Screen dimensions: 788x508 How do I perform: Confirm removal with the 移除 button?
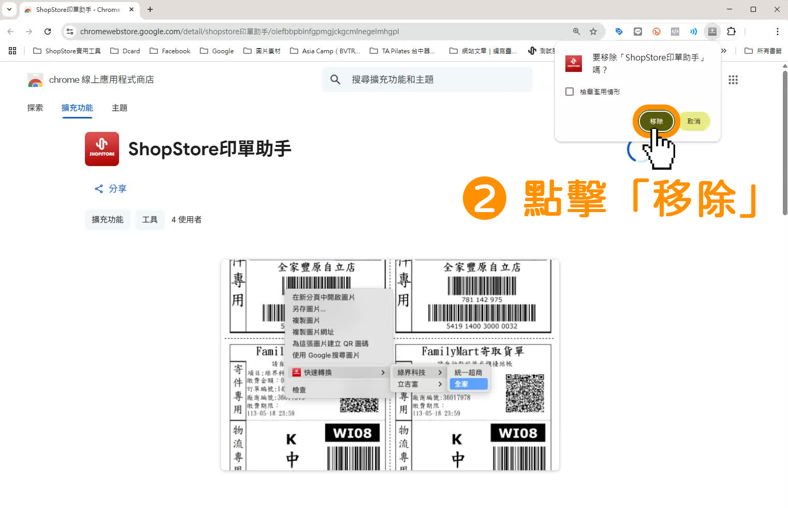656,122
